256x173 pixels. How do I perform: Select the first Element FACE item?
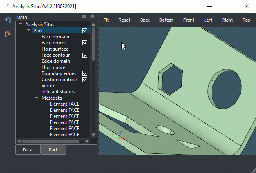click(x=65, y=104)
